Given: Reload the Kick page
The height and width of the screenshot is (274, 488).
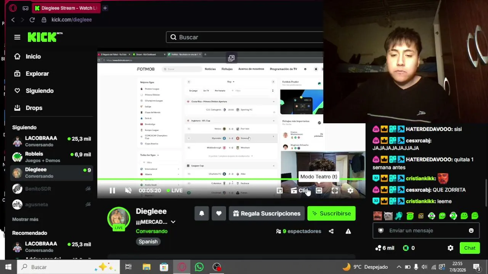Looking at the screenshot, I should pos(32,20).
